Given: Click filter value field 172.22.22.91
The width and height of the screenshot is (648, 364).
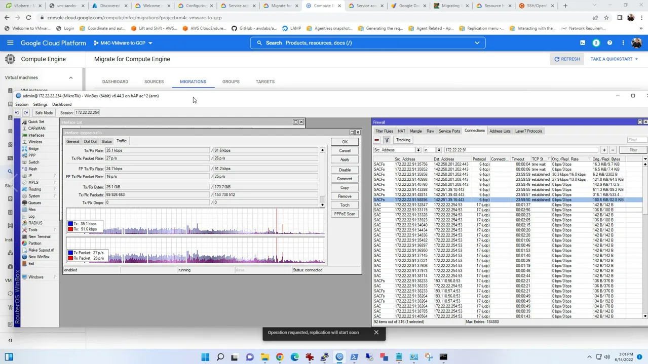Looking at the screenshot, I should point(521,150).
